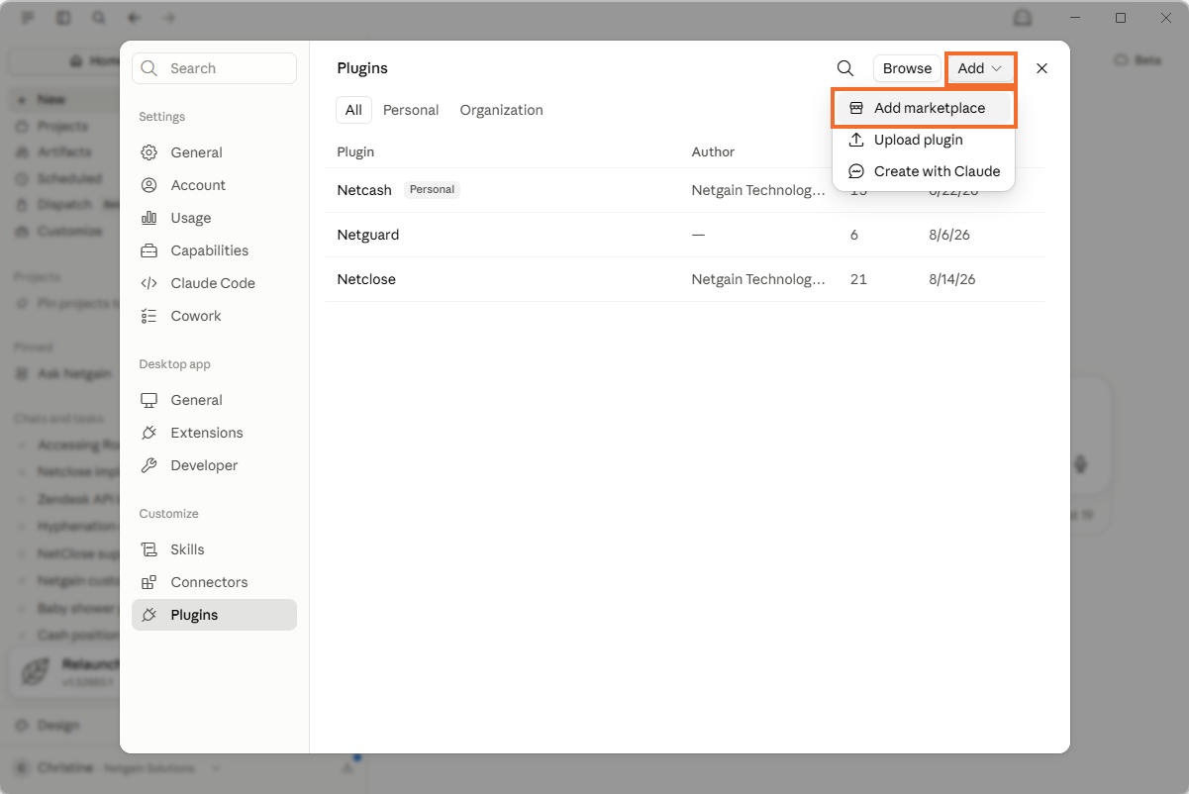Click the Relaunch update card
Image resolution: width=1189 pixels, height=794 pixels.
click(x=64, y=671)
